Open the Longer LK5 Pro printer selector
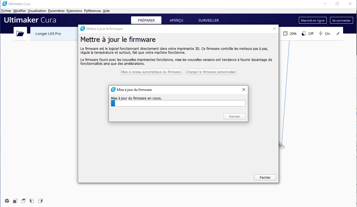Image resolution: width=357 pixels, height=207 pixels. (x=54, y=34)
